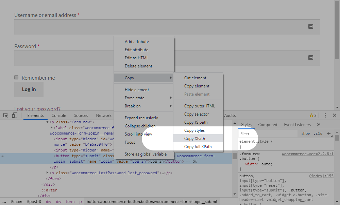Select button.woocommerce-button breadcrumb item
The height and width of the screenshot is (205, 340).
(x=152, y=202)
